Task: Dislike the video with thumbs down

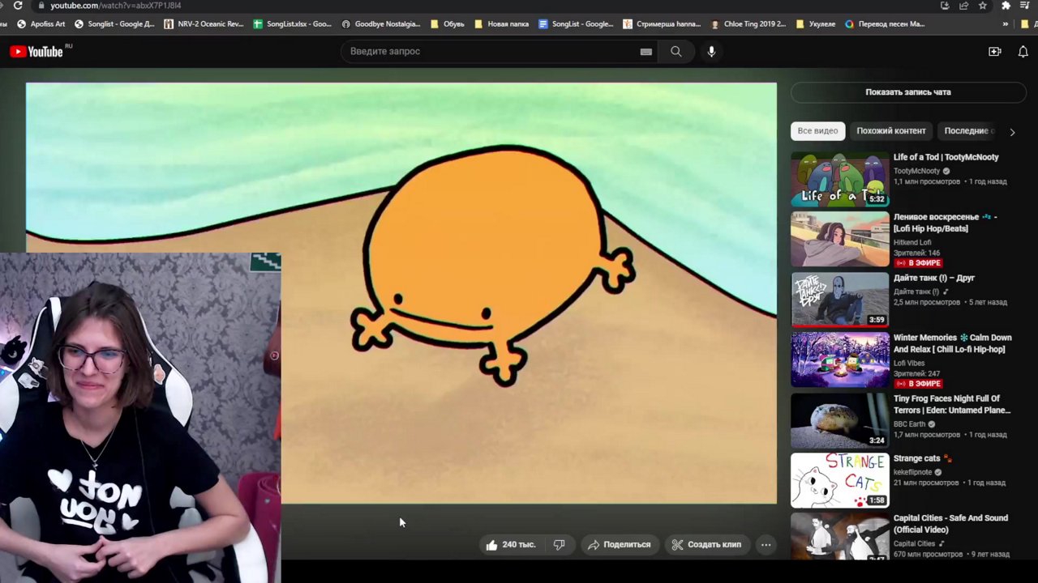Action: 559,545
